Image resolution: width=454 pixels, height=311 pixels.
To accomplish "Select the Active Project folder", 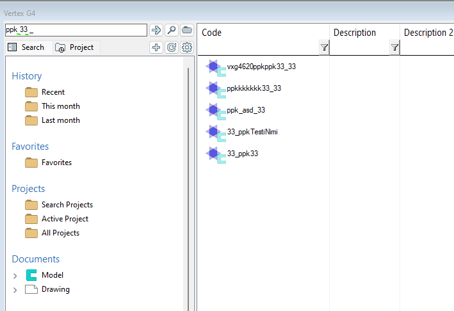I will (x=65, y=219).
